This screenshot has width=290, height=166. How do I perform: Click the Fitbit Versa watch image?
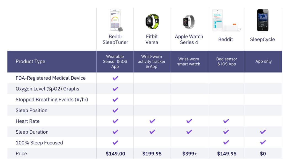[x=152, y=22]
